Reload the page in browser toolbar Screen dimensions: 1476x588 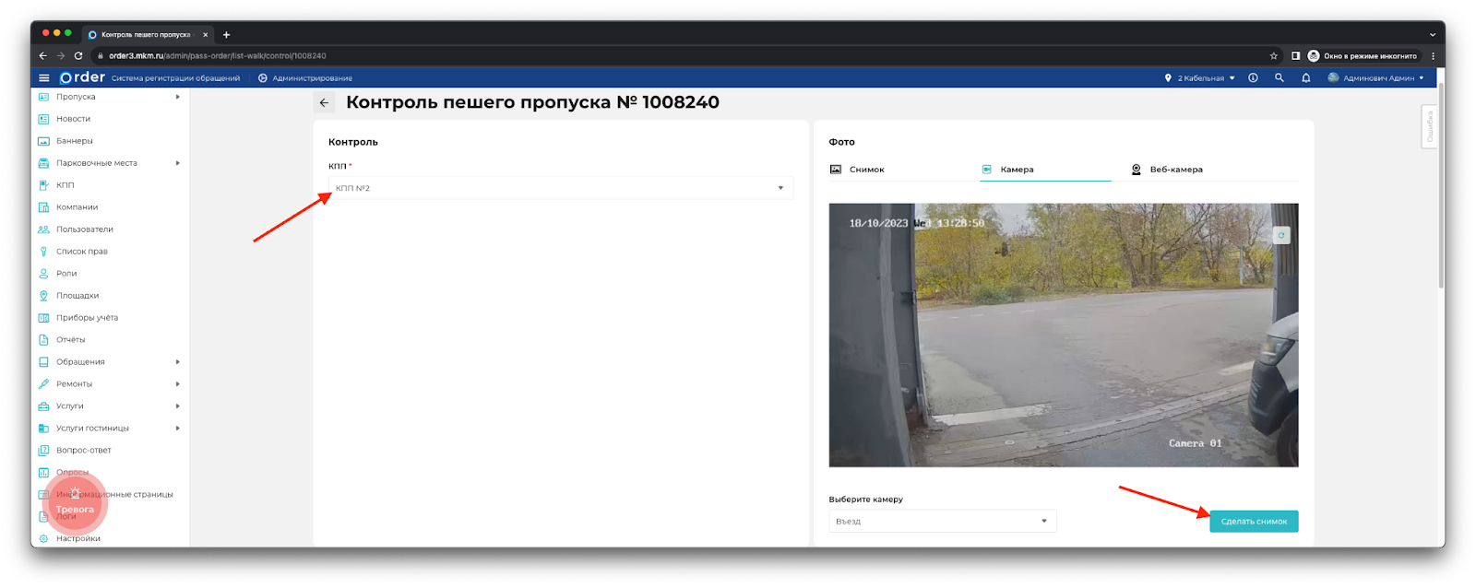click(78, 56)
